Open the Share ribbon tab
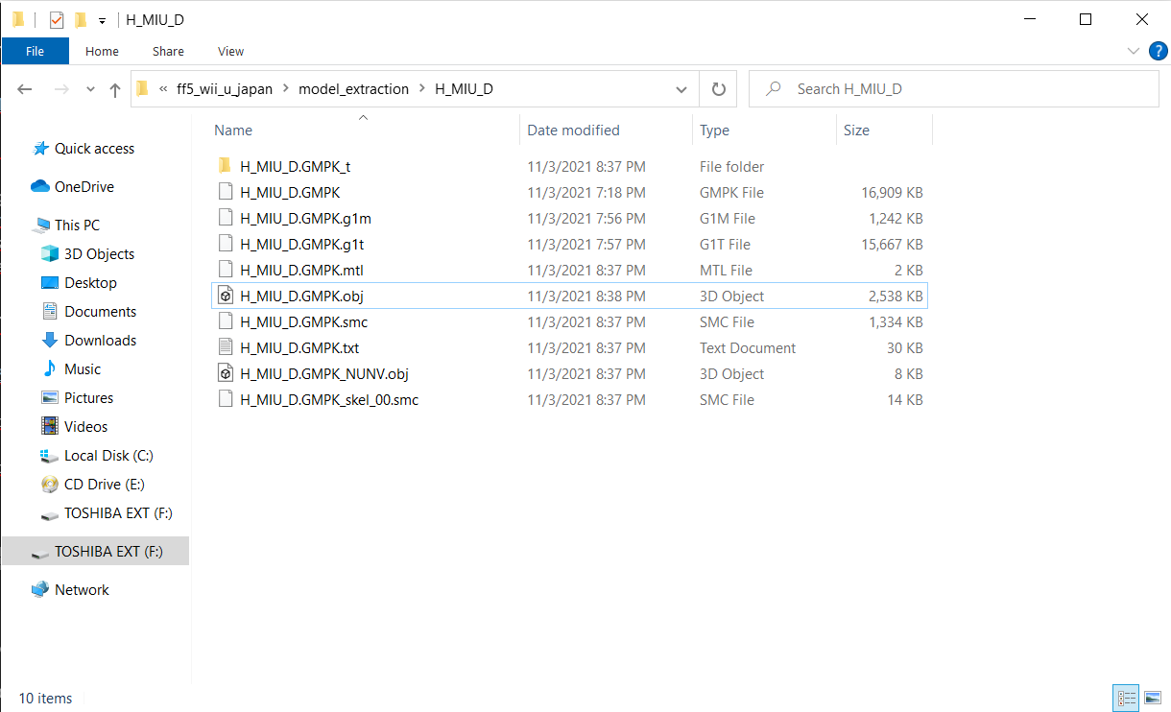1171x712 pixels. tap(168, 51)
